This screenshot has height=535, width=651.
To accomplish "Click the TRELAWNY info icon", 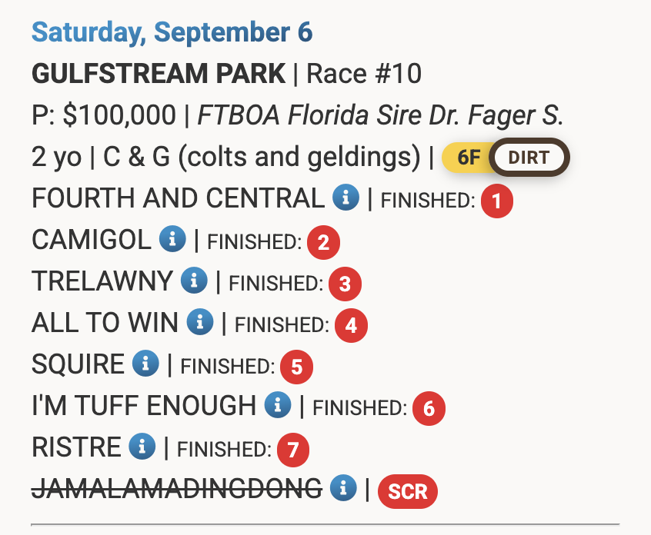I will click(194, 282).
